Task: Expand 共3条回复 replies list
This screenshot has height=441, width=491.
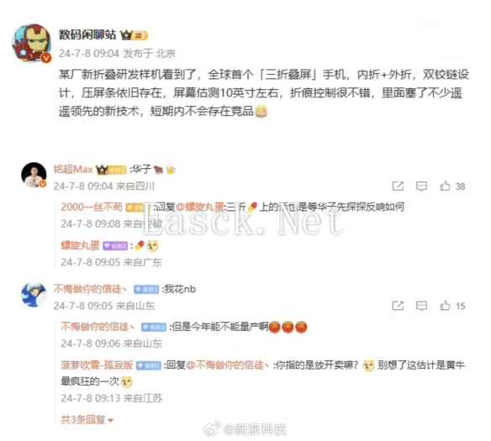Action: click(87, 419)
